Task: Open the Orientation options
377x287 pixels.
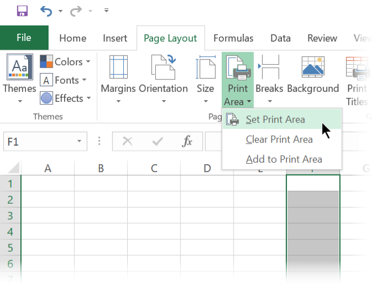Action: click(x=164, y=79)
